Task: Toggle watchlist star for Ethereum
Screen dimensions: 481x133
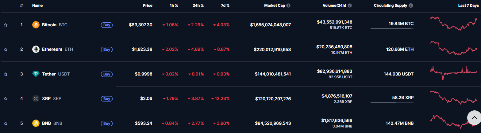Action: [x=6, y=50]
